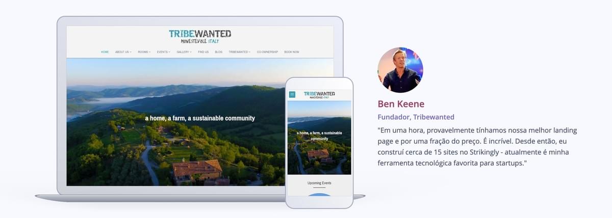
Task: Click the Ben Keene name heading
Action: click(x=401, y=104)
